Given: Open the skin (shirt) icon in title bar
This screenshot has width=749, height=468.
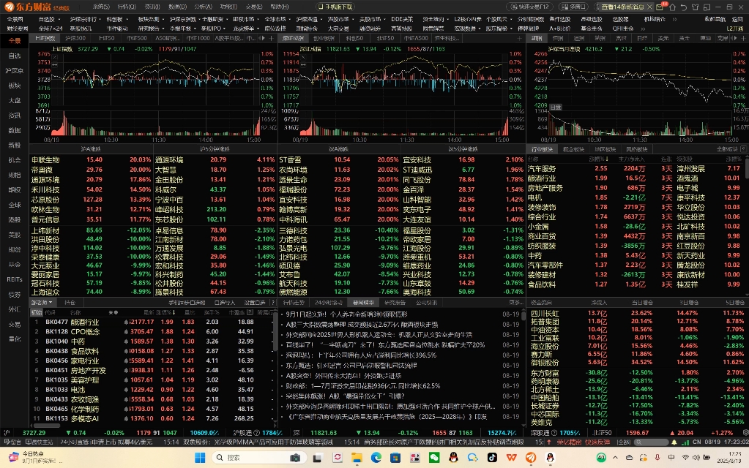Looking at the screenshot, I should (695, 7).
